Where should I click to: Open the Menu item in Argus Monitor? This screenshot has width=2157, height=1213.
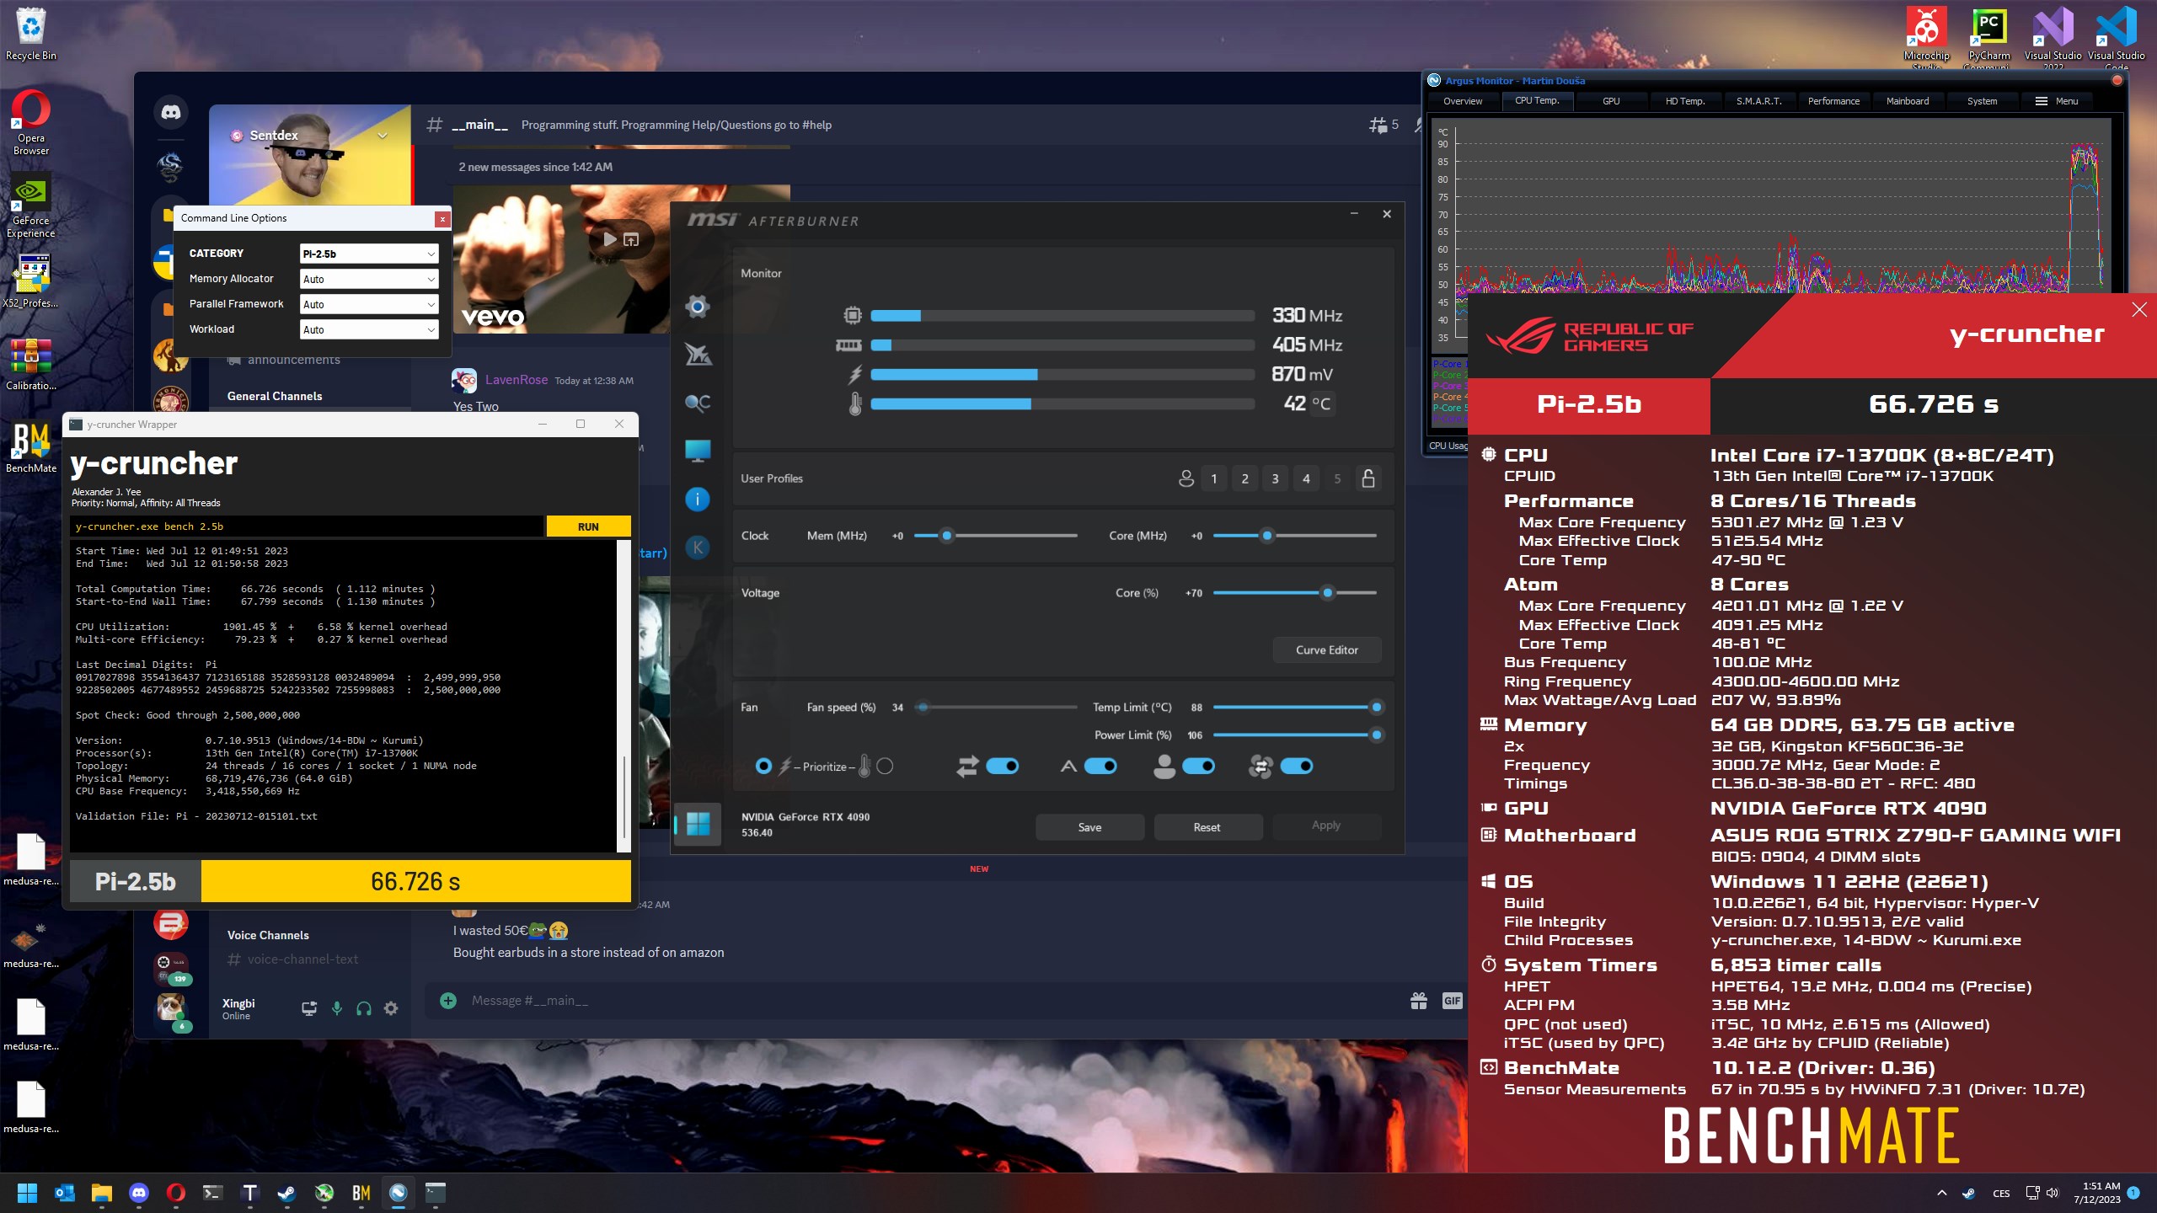pos(2057,101)
